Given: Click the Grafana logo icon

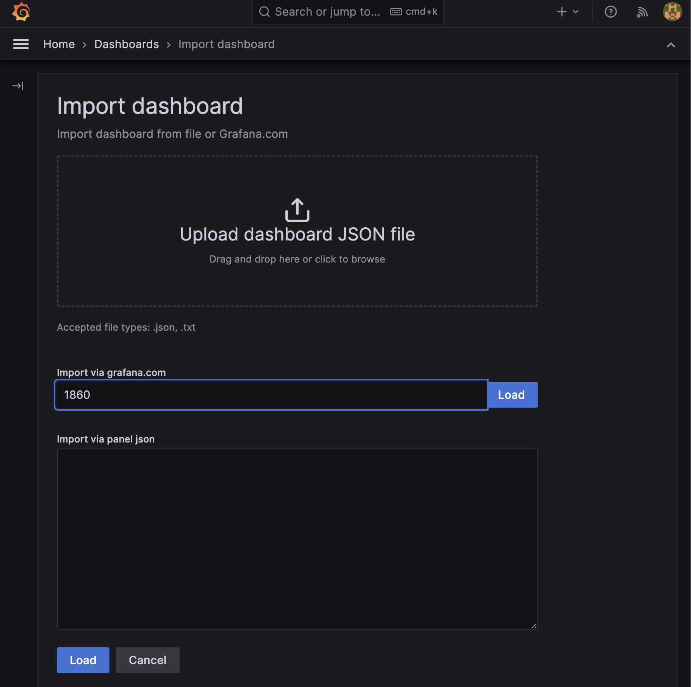Looking at the screenshot, I should (x=21, y=12).
